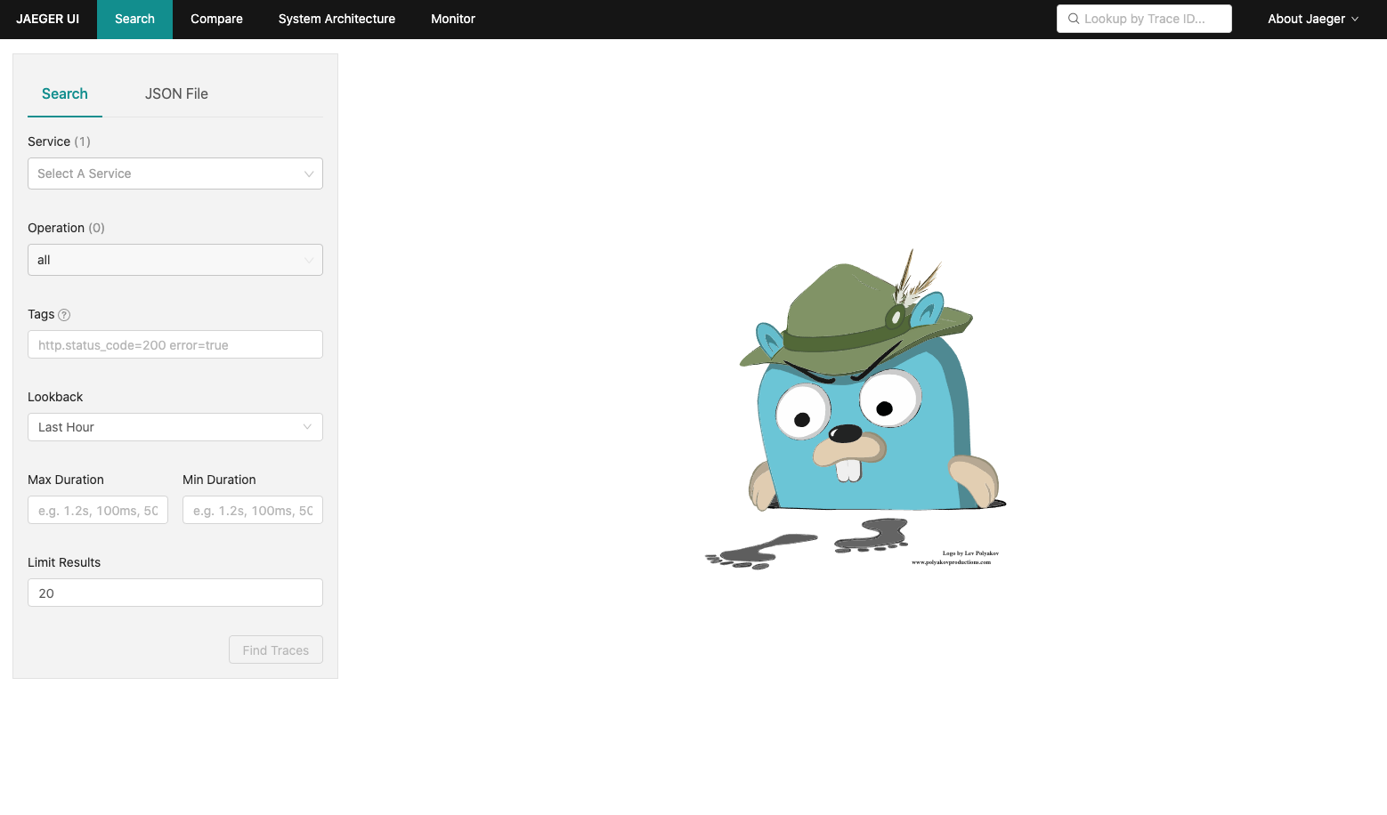Open the Monitor page
The height and width of the screenshot is (815, 1387).
click(x=452, y=19)
